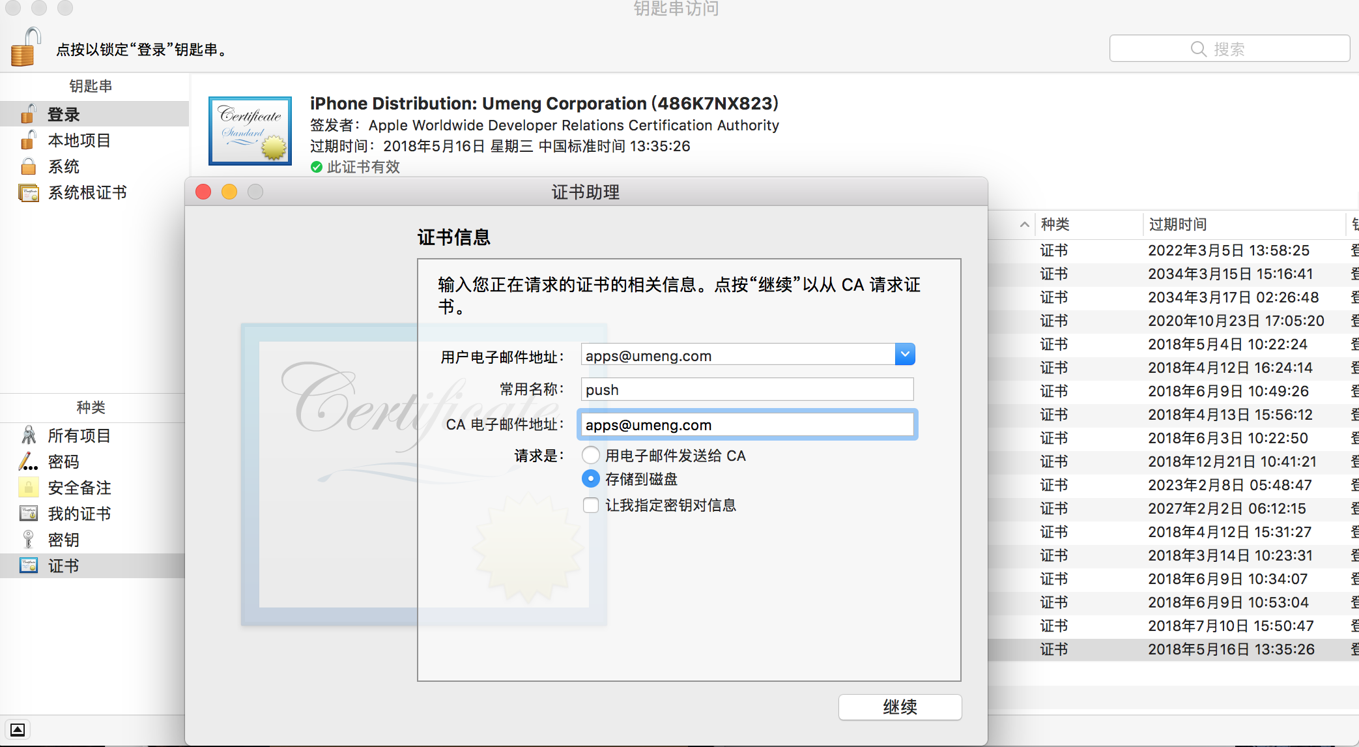
Task: Click the 继续 button
Action: pos(900,707)
